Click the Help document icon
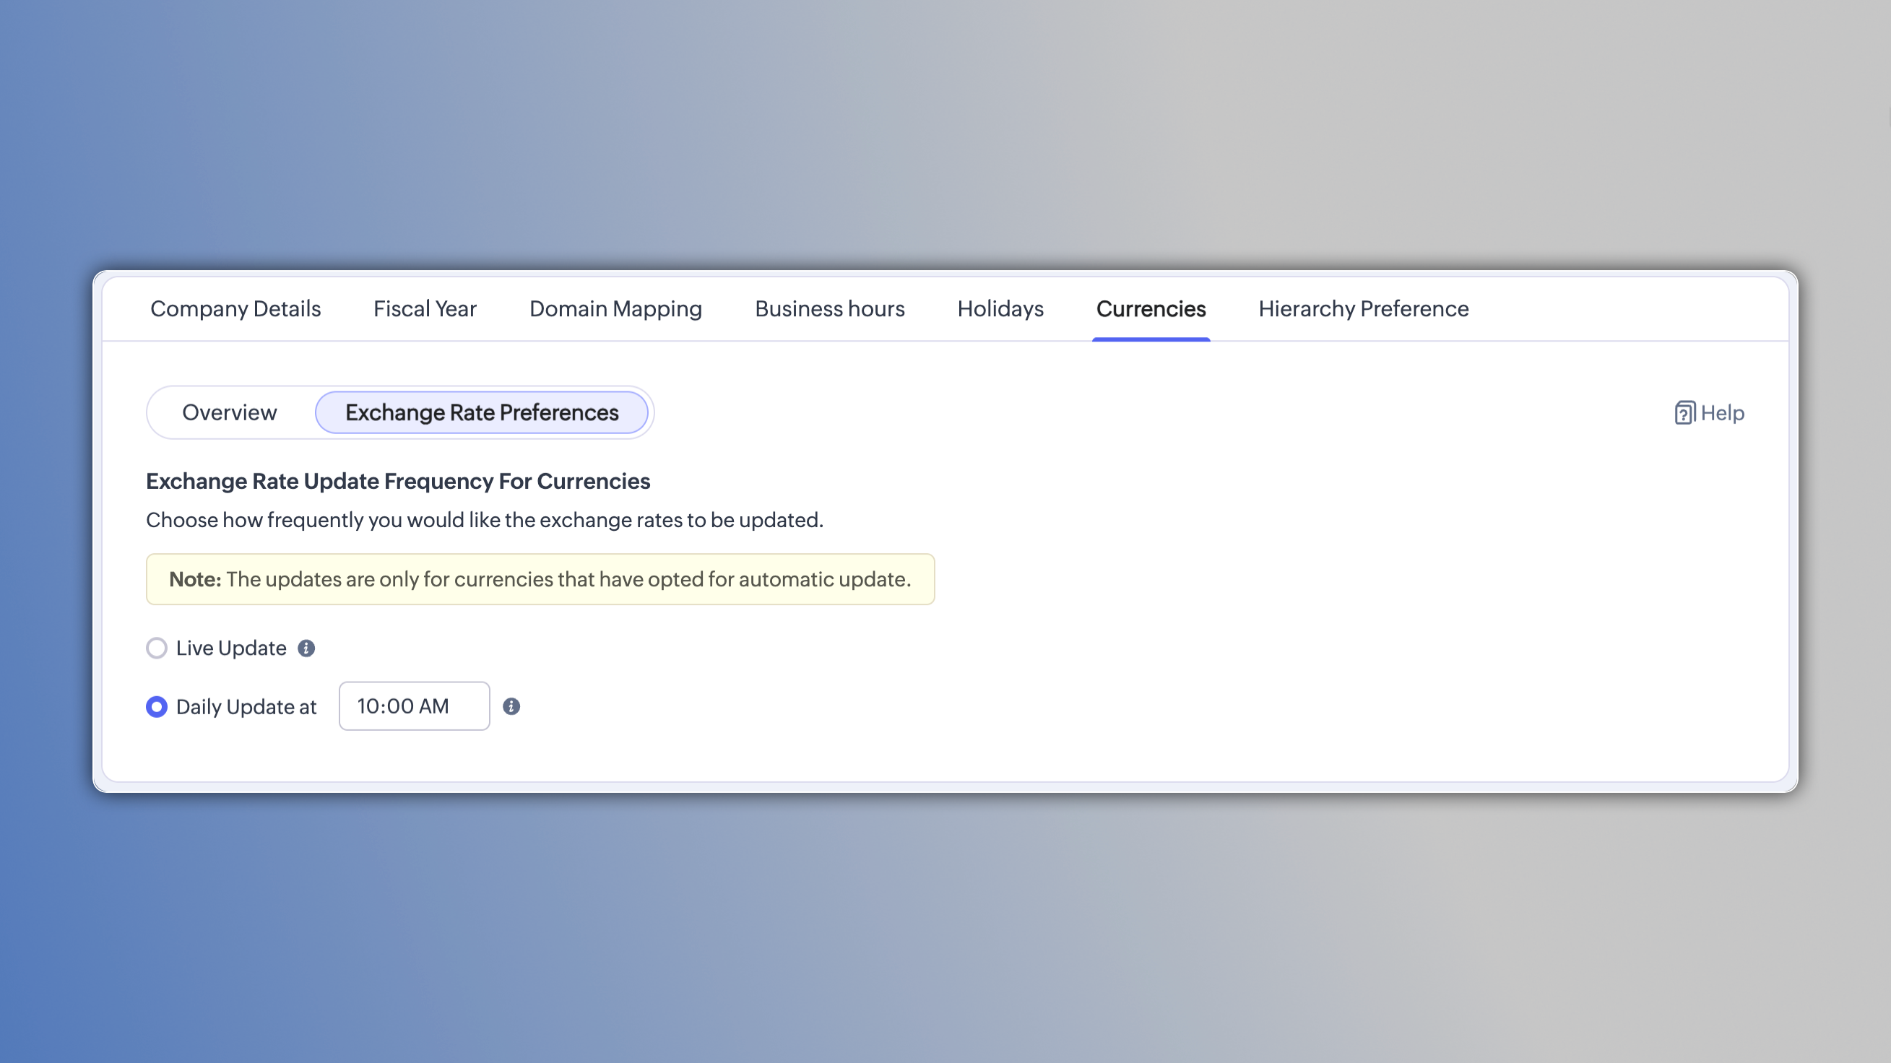 [x=1684, y=413]
